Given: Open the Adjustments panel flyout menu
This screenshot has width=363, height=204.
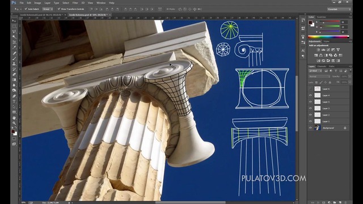Looking at the screenshot, I should (351, 41).
